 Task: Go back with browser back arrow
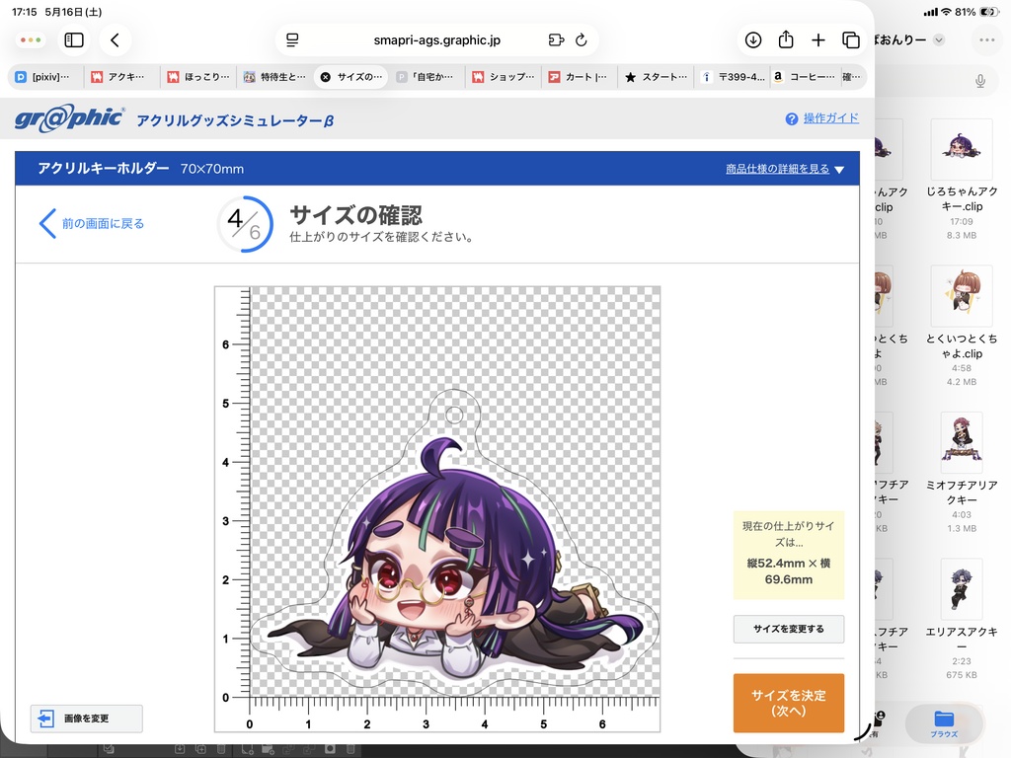tap(115, 39)
